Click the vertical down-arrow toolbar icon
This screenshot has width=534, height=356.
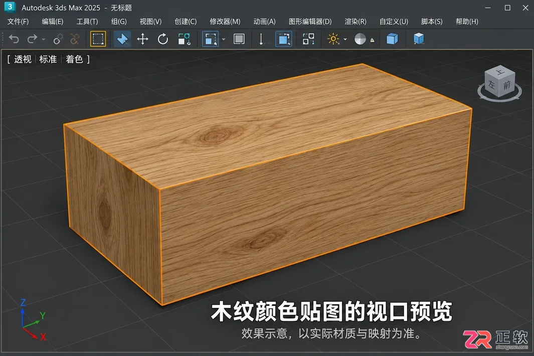pyautogui.click(x=261, y=39)
